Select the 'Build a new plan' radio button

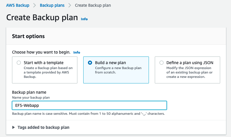point(90,63)
